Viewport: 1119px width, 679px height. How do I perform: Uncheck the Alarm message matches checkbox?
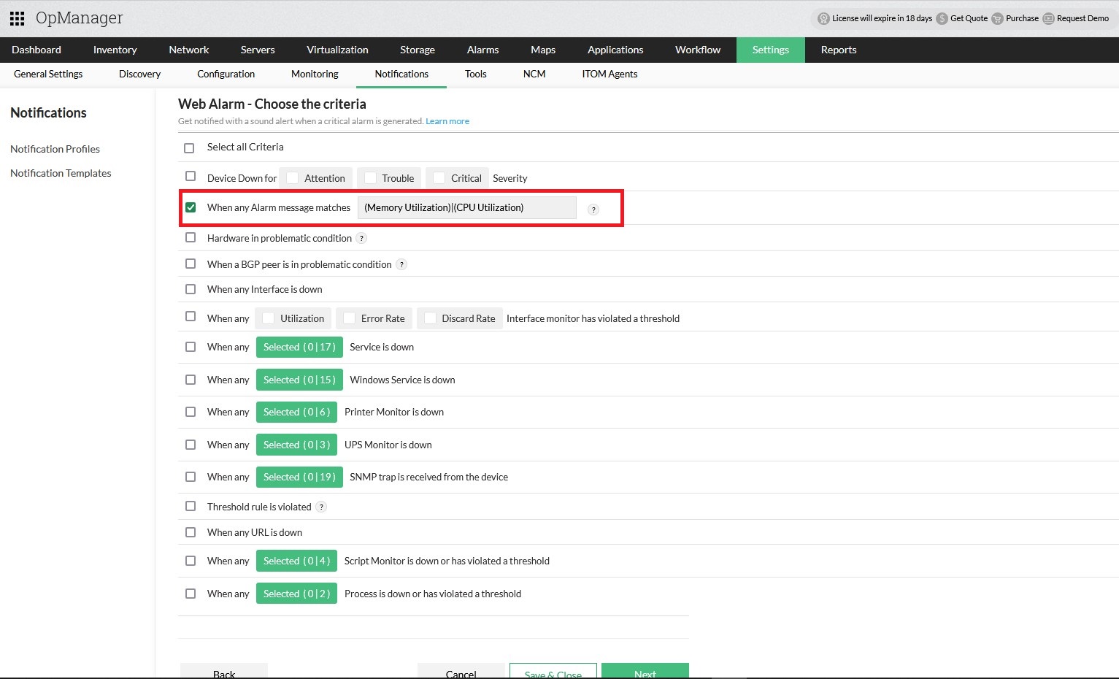tap(191, 207)
